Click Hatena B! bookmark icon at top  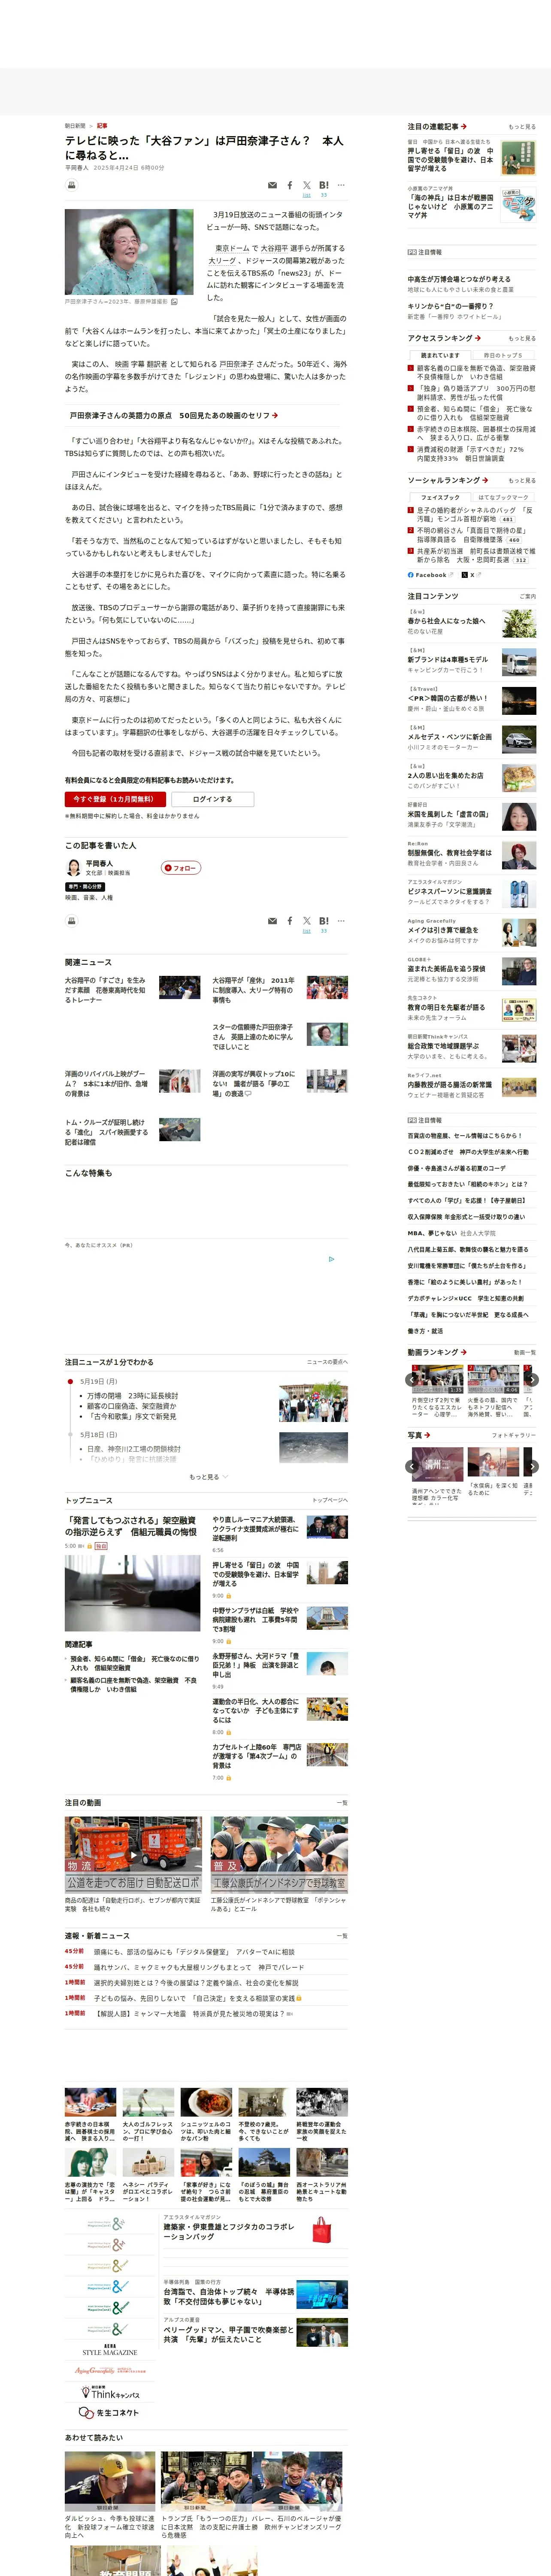324,185
